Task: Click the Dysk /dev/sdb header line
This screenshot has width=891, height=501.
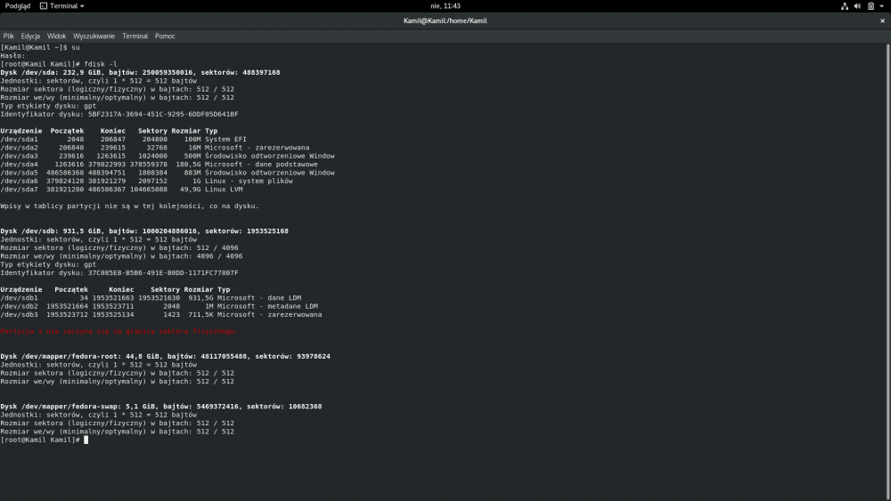Action: [144, 231]
